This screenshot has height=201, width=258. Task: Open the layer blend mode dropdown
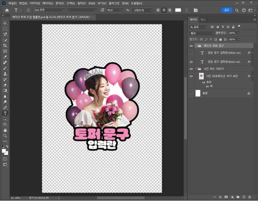pyautogui.click(x=201, y=33)
